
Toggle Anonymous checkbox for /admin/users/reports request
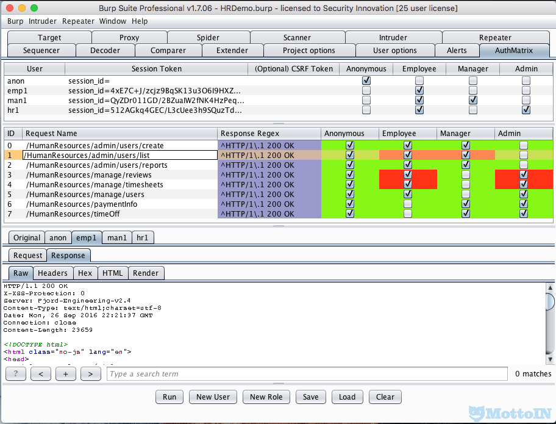point(350,165)
